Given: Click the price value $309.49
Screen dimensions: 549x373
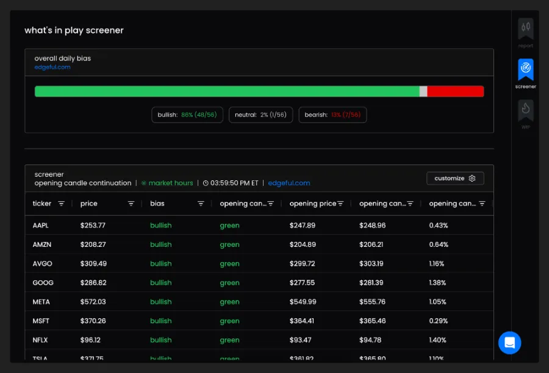Looking at the screenshot, I should 93,264.
